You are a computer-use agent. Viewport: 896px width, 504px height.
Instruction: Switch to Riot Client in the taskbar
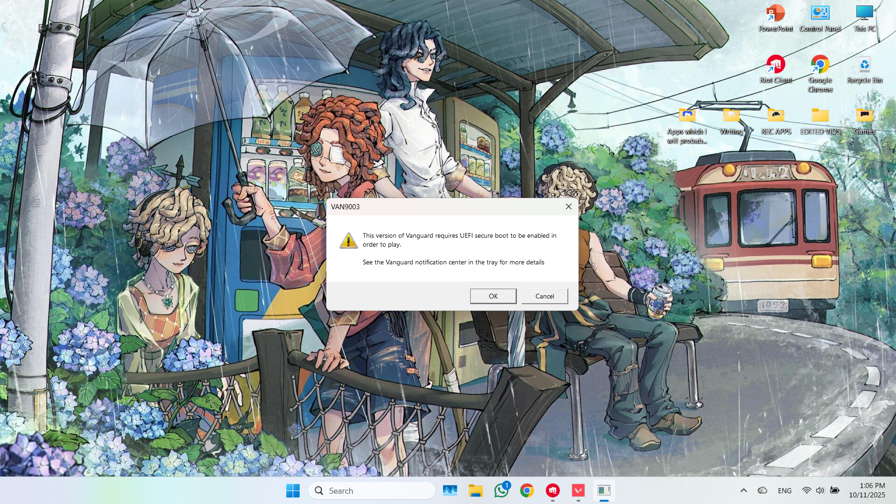[553, 490]
